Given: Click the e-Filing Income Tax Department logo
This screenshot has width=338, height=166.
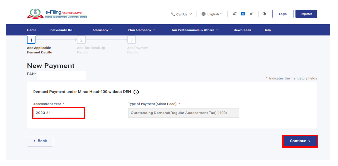Looking at the screenshot, I should [57, 14].
